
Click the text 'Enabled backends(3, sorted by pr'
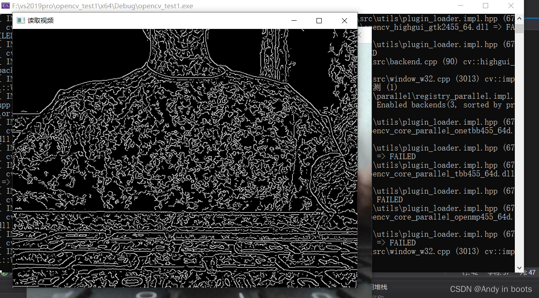click(x=445, y=105)
